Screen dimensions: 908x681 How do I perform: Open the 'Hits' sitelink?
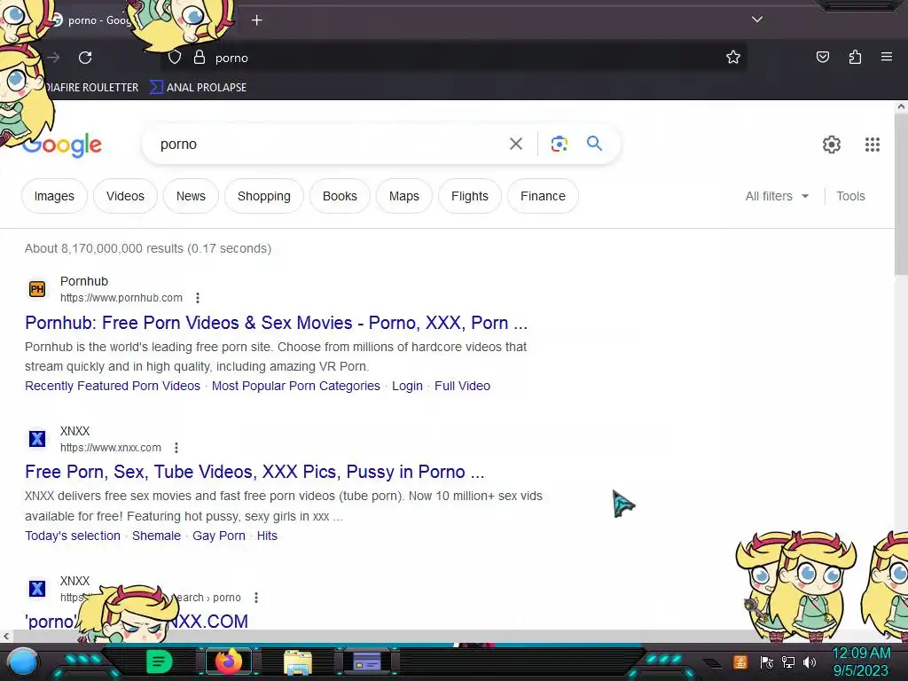[267, 536]
